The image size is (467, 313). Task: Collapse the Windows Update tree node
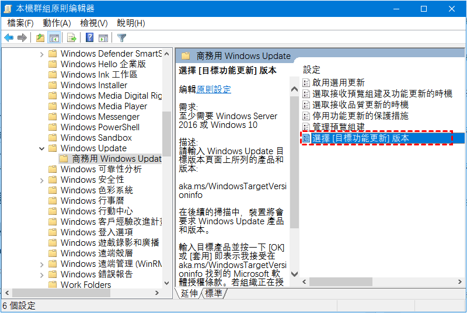[41, 148]
